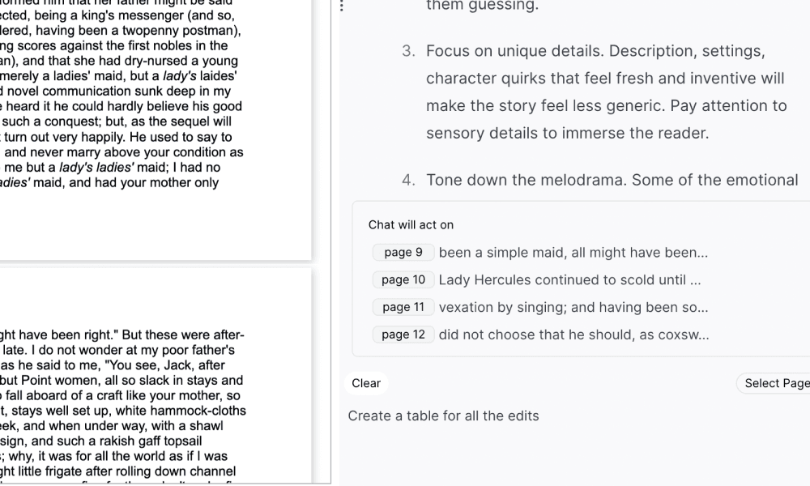Image resolution: width=810 pixels, height=486 pixels.
Task: Click the divider between document and chat
Action: tap(331, 243)
